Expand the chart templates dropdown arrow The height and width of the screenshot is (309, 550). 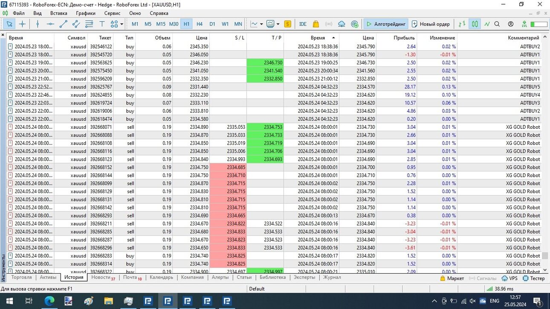pyautogui.click(x=278, y=24)
